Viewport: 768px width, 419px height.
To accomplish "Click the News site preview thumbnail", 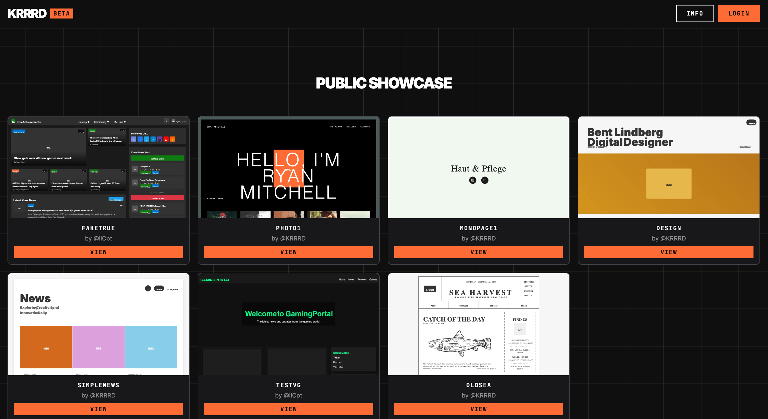I will click(98, 325).
